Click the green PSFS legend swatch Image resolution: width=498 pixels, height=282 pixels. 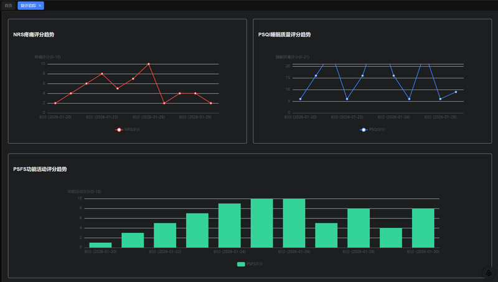click(241, 264)
